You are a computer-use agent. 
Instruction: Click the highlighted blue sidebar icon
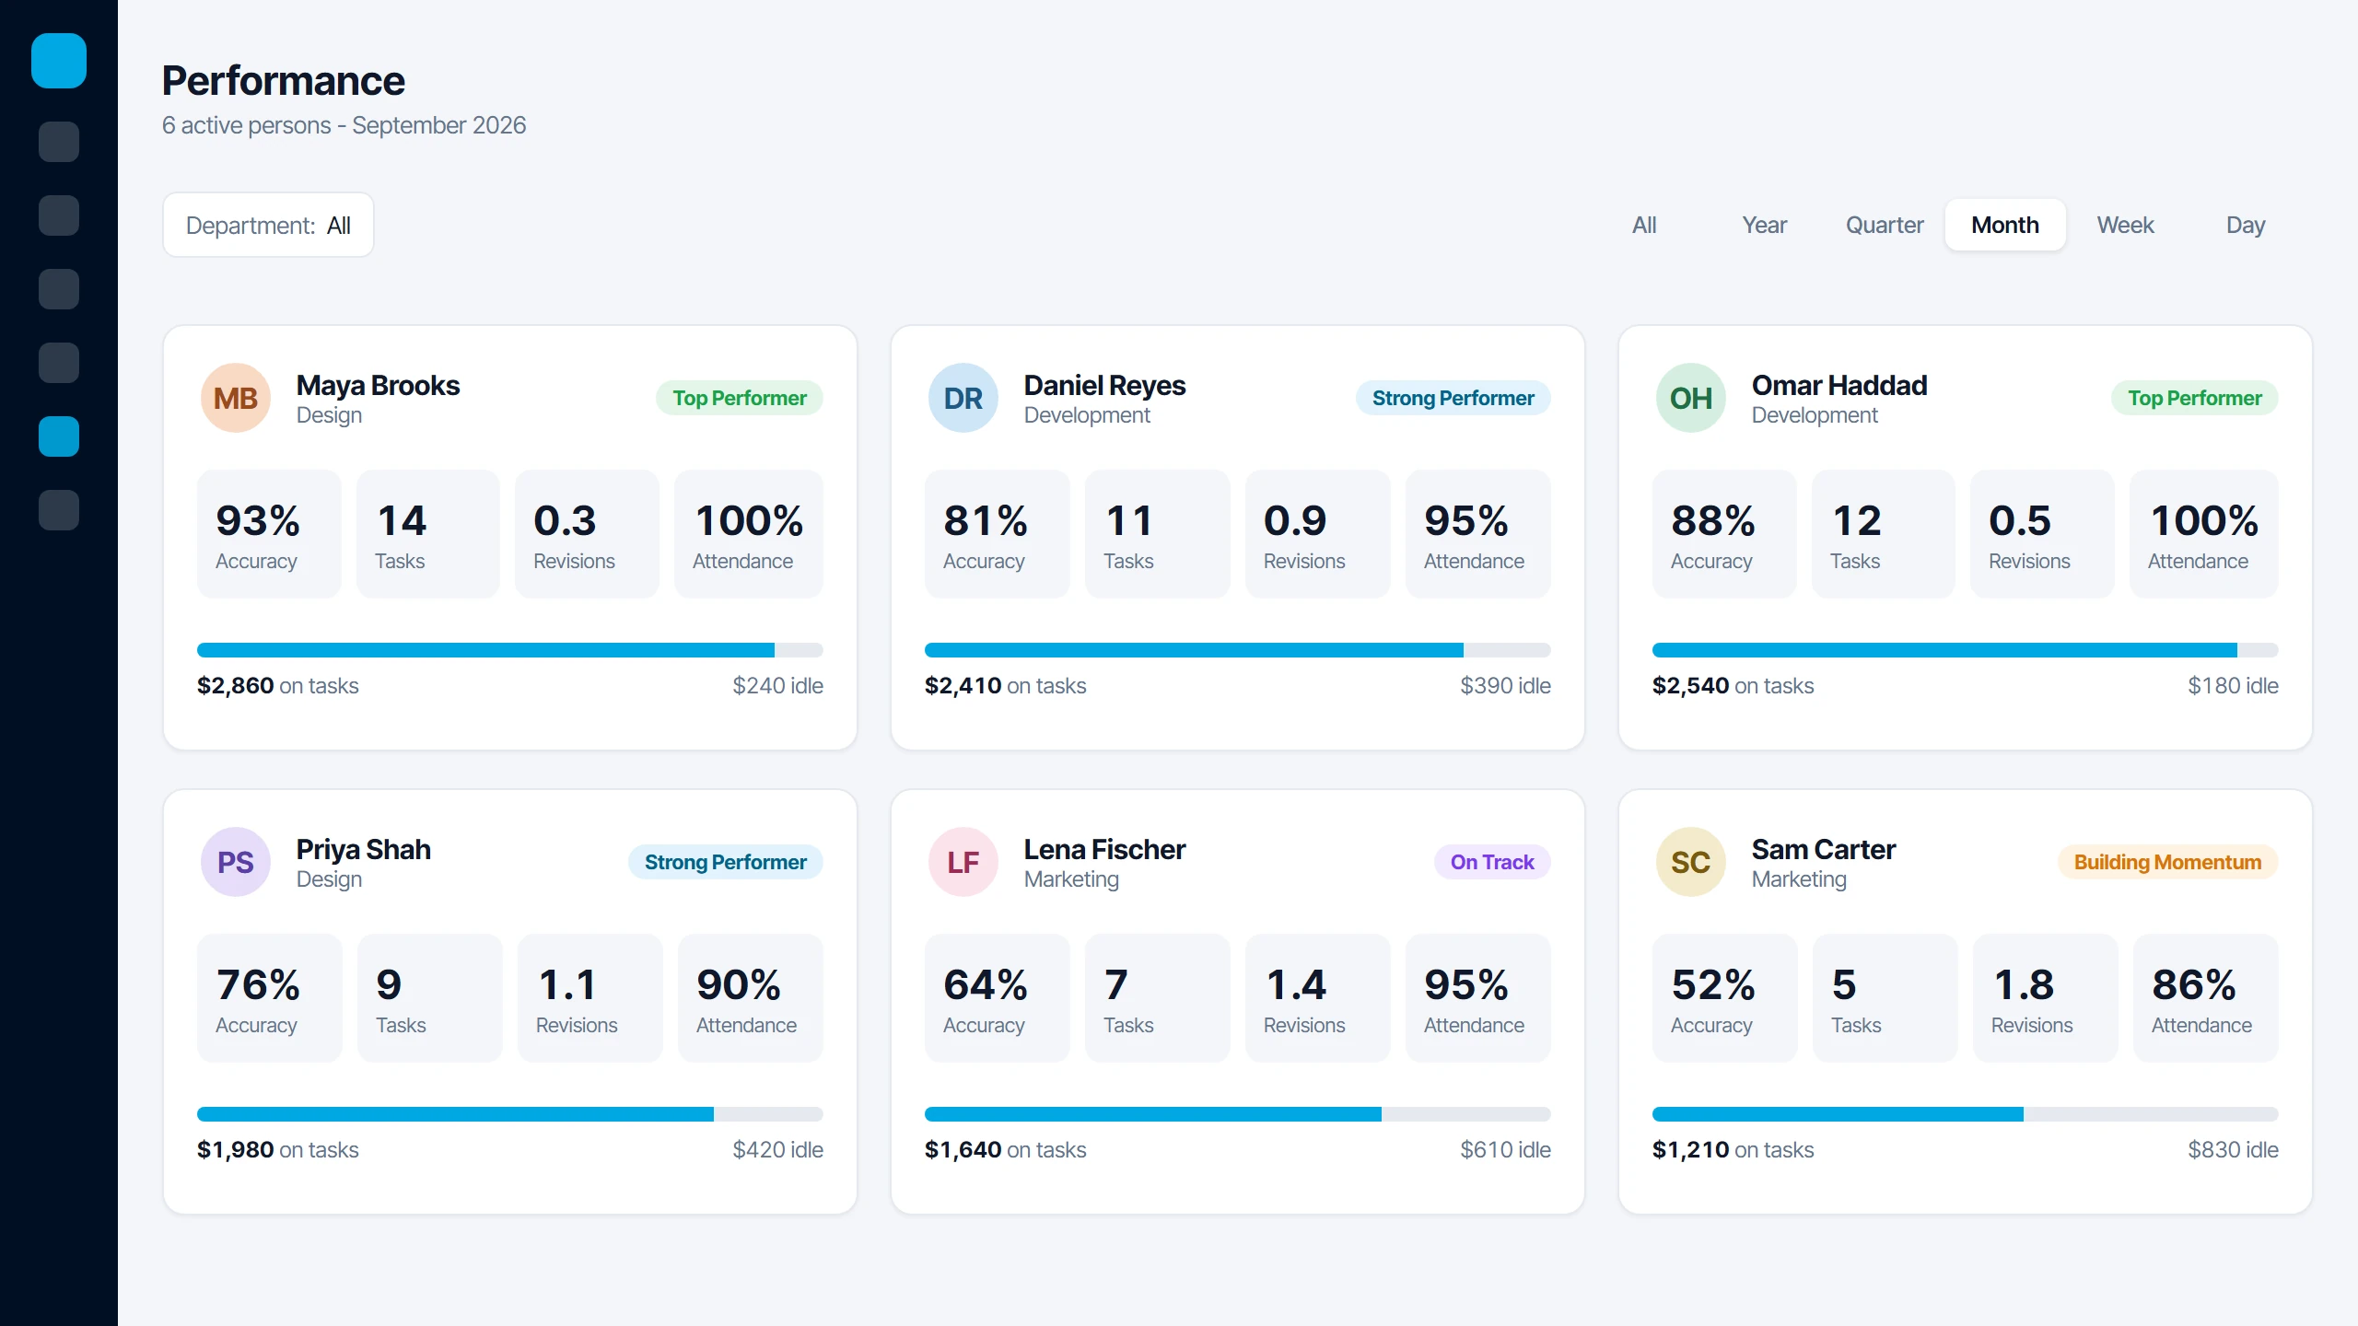(59, 436)
